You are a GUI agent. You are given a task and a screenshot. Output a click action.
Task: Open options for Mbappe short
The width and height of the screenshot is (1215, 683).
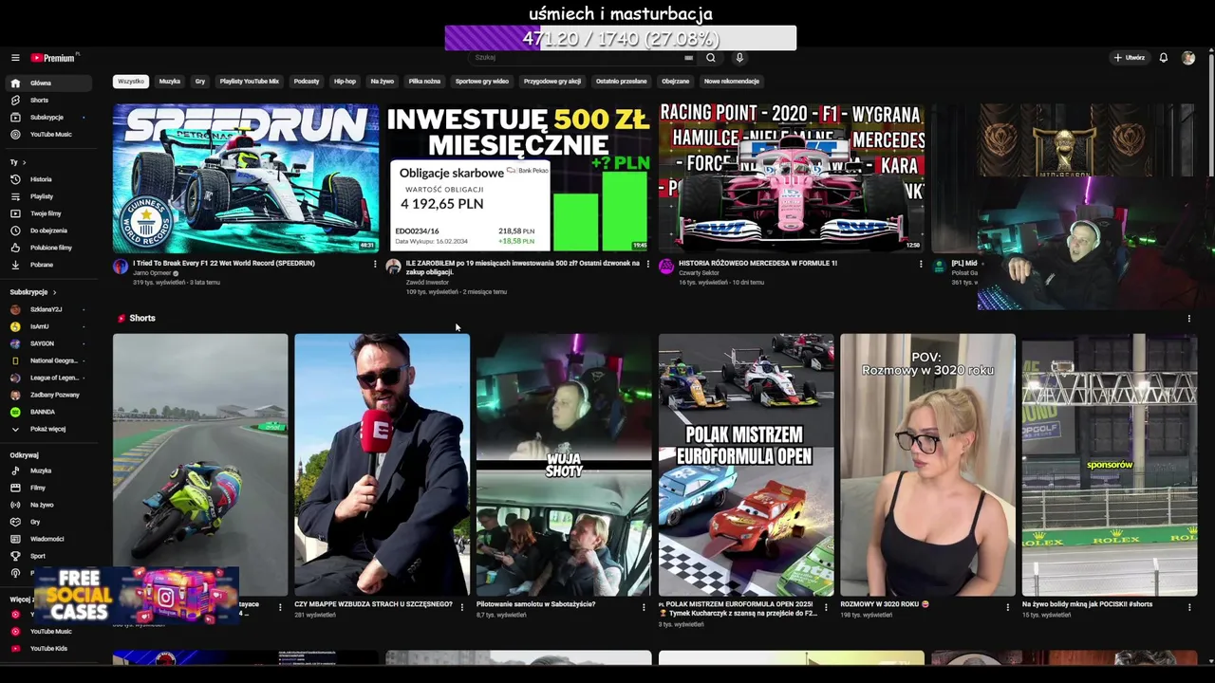462,606
